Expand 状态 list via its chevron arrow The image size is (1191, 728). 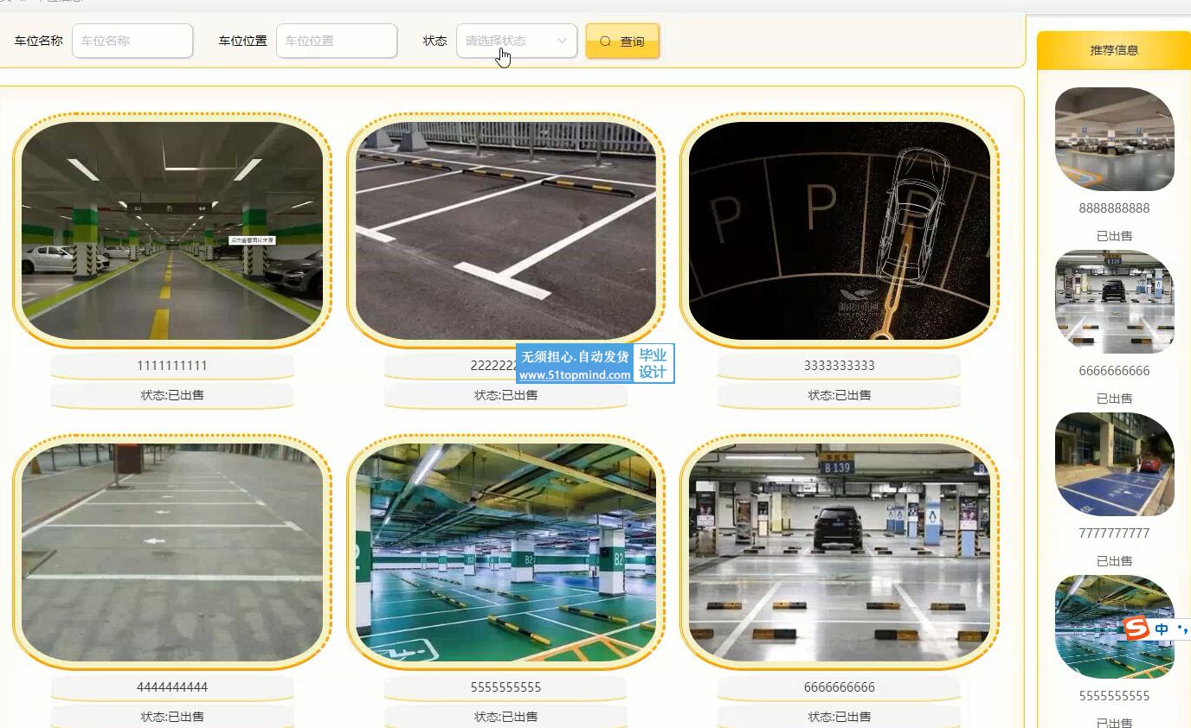pos(562,41)
